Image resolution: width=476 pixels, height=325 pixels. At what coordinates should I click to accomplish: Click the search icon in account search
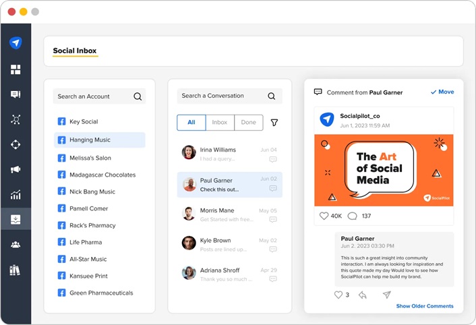pos(138,96)
